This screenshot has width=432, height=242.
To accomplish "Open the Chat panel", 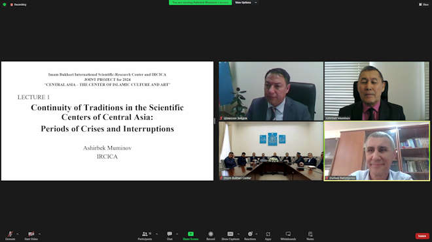I will tap(170, 235).
